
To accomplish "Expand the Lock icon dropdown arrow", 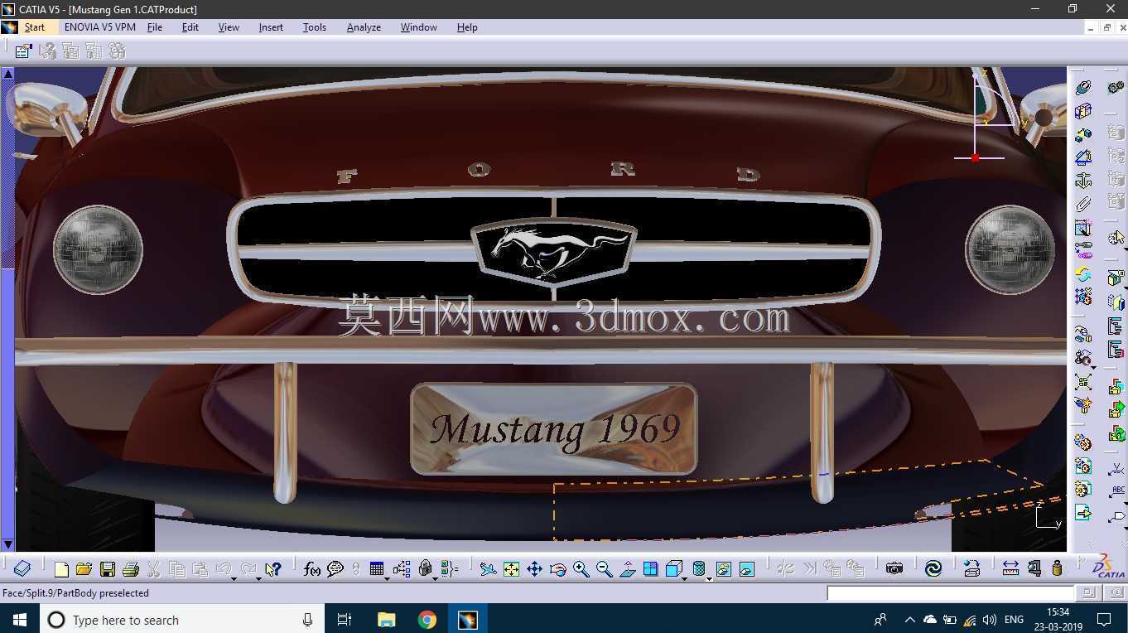I will click(x=436, y=577).
